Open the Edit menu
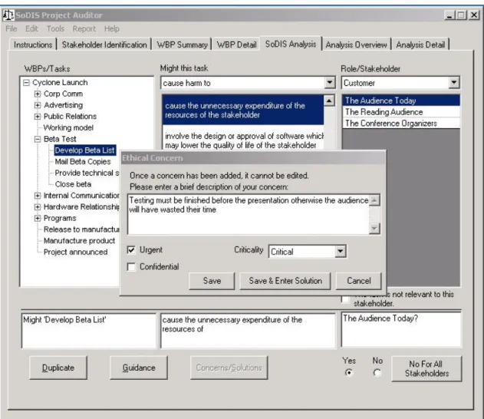This screenshot has width=484, height=419. 31,29
